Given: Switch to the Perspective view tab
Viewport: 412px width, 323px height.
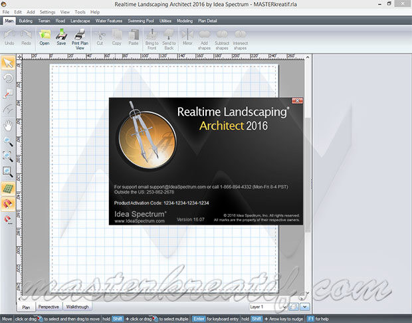Looking at the screenshot, I should pos(49,306).
